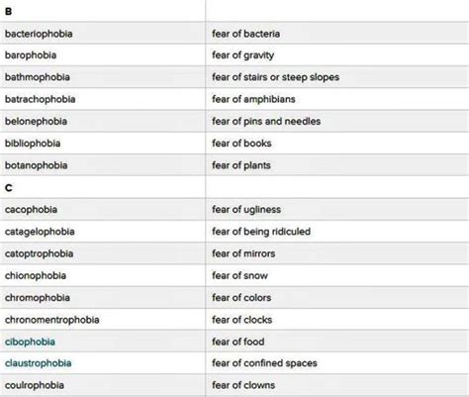Select the bathmophobia row term

pyautogui.click(x=38, y=77)
